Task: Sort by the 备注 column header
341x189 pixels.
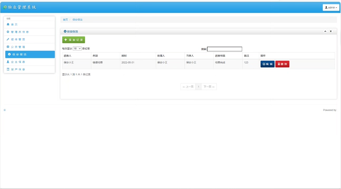Action: point(251,56)
